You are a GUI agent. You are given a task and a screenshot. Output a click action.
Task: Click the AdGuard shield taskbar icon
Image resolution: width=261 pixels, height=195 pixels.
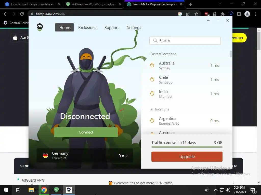tap(56, 190)
